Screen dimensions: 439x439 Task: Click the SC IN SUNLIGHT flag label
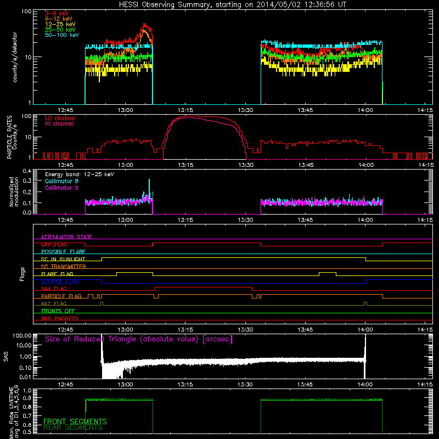pyautogui.click(x=63, y=259)
